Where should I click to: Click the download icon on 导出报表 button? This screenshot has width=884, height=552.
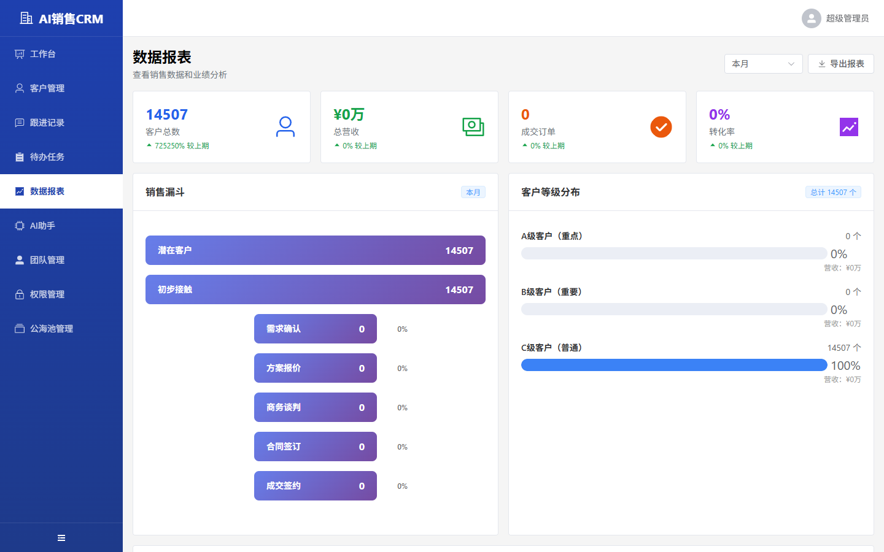(x=822, y=64)
